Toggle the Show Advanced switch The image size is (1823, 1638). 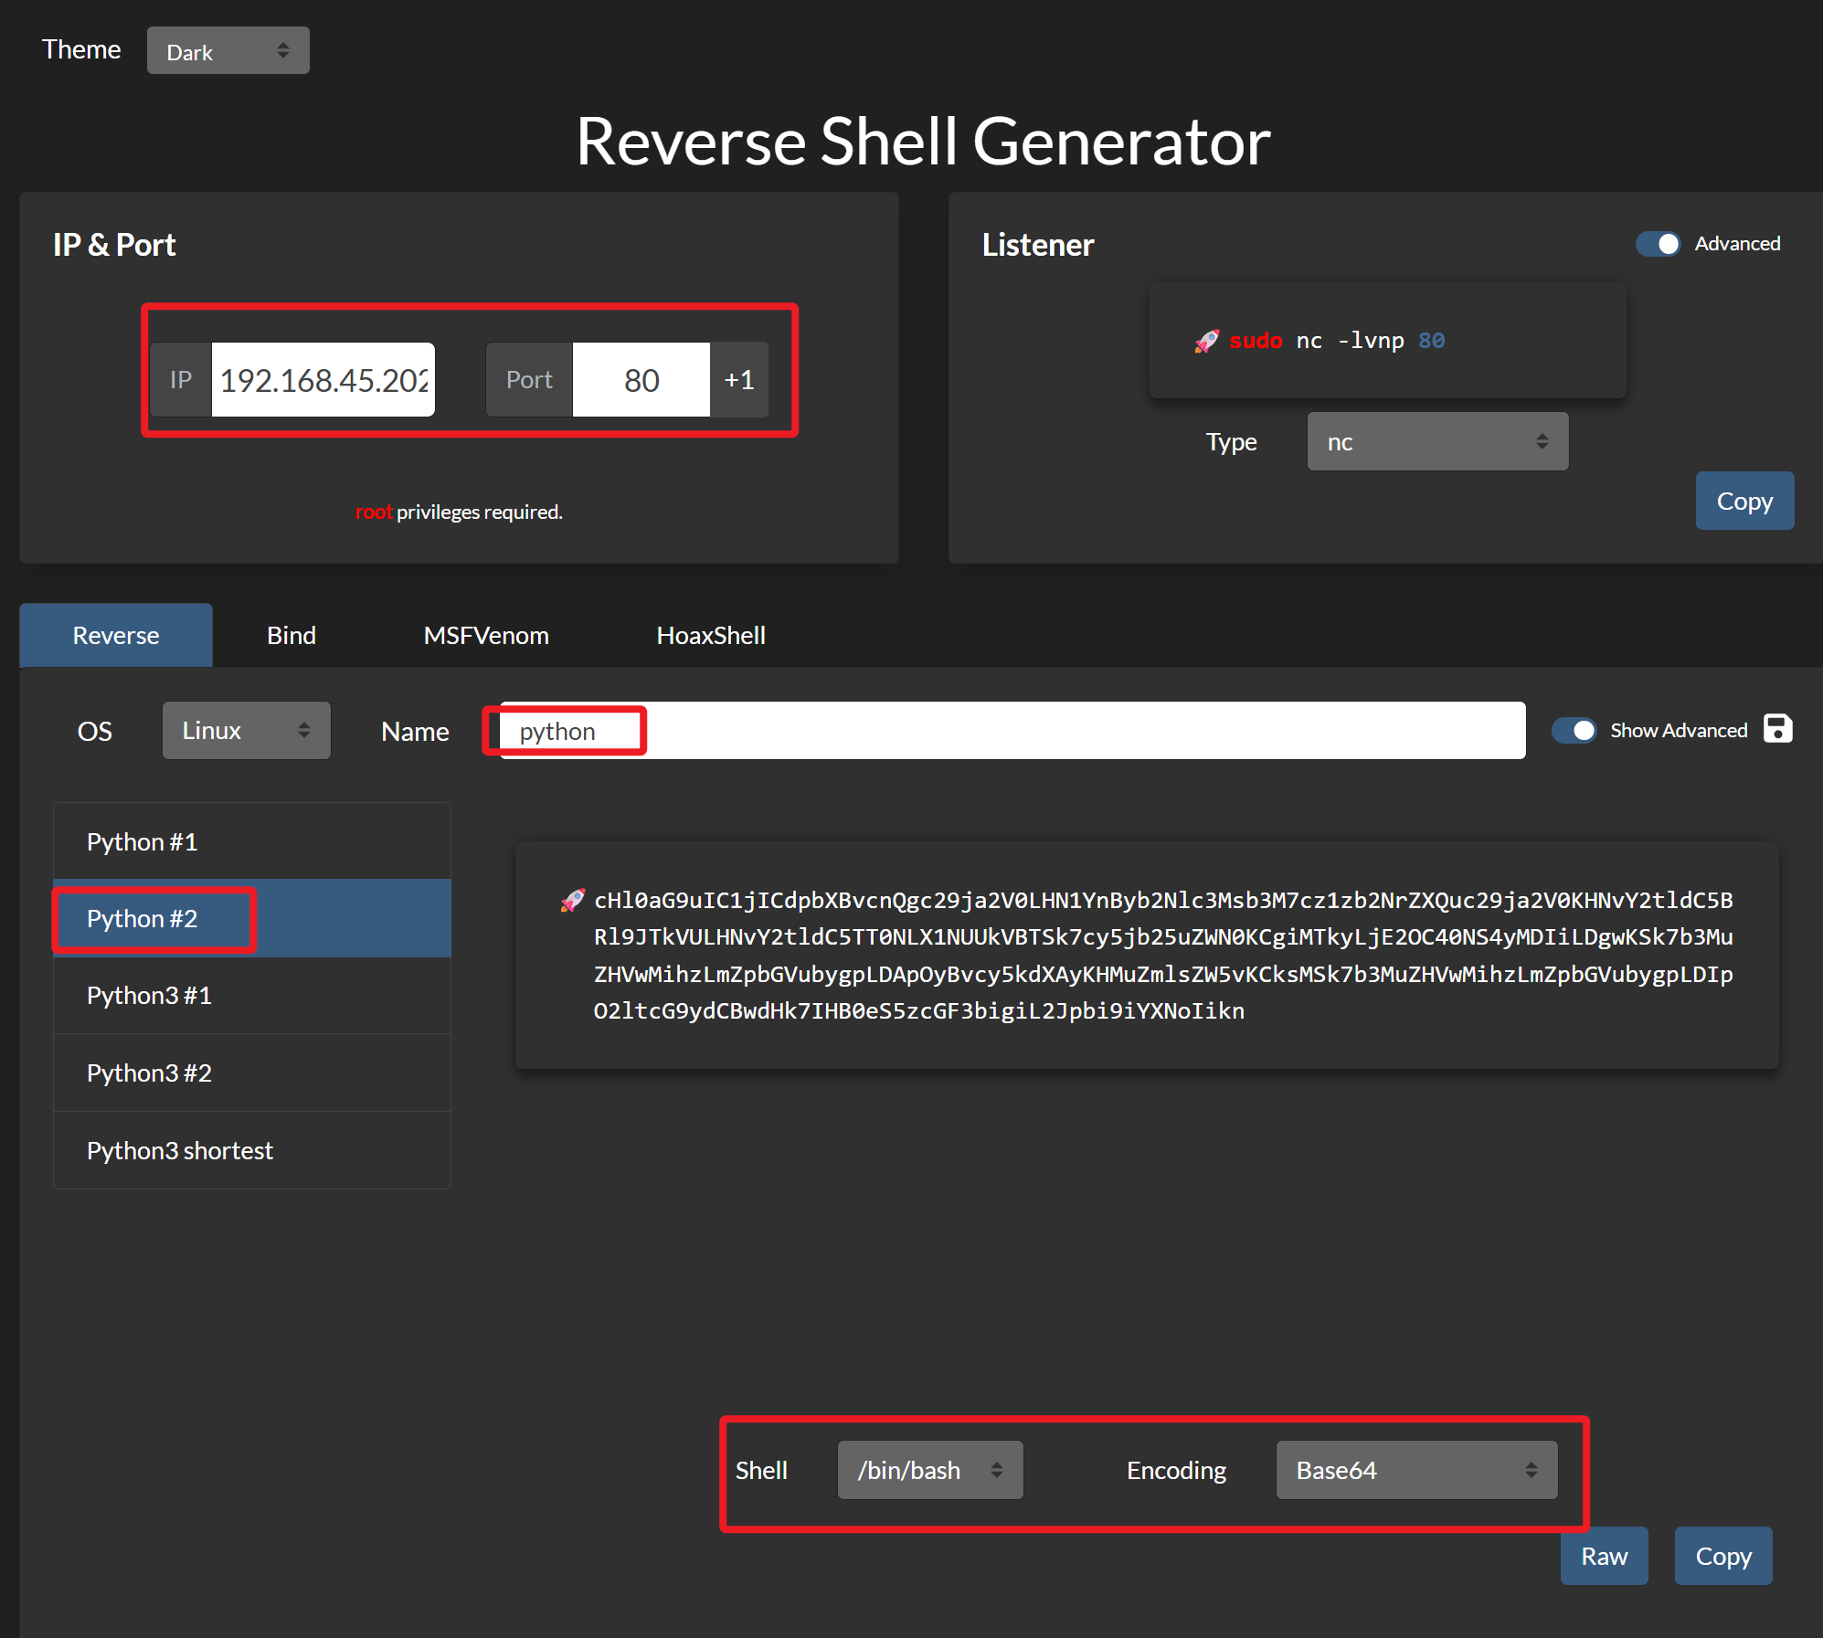click(x=1574, y=731)
